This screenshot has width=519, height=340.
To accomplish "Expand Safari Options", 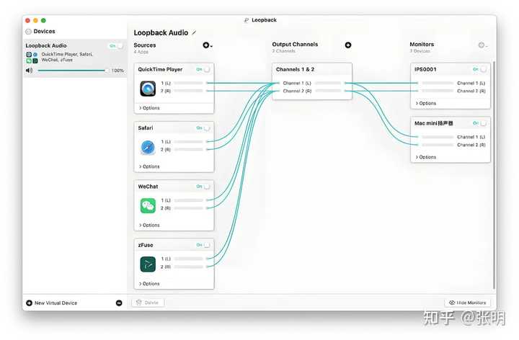I will pos(149,166).
